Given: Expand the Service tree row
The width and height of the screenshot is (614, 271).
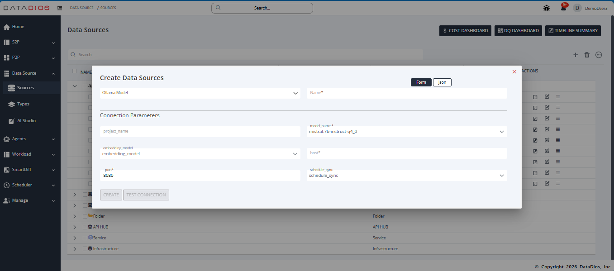Looking at the screenshot, I should click(75, 238).
